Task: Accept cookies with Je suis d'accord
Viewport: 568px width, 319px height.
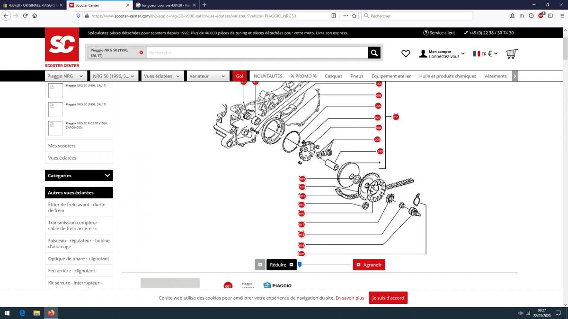Action: (388, 298)
